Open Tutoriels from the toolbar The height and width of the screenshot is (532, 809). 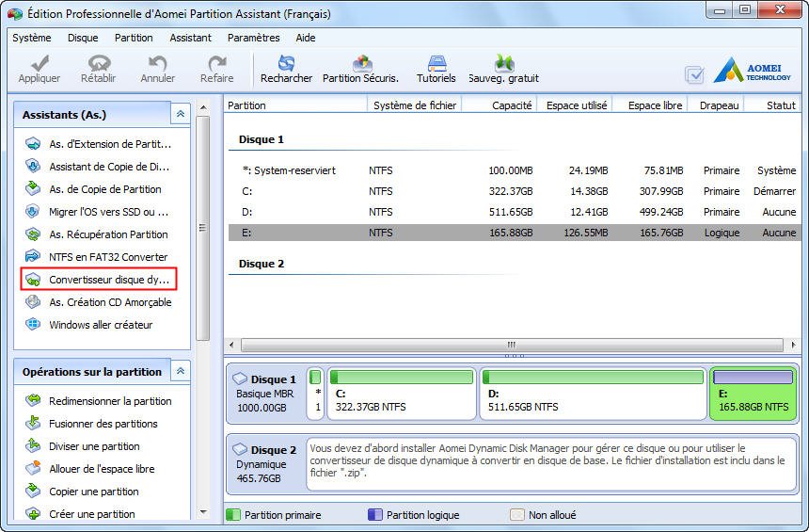[x=436, y=64]
